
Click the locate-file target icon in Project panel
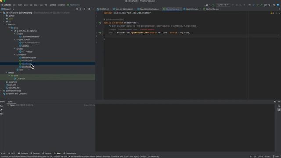pos(76,9)
